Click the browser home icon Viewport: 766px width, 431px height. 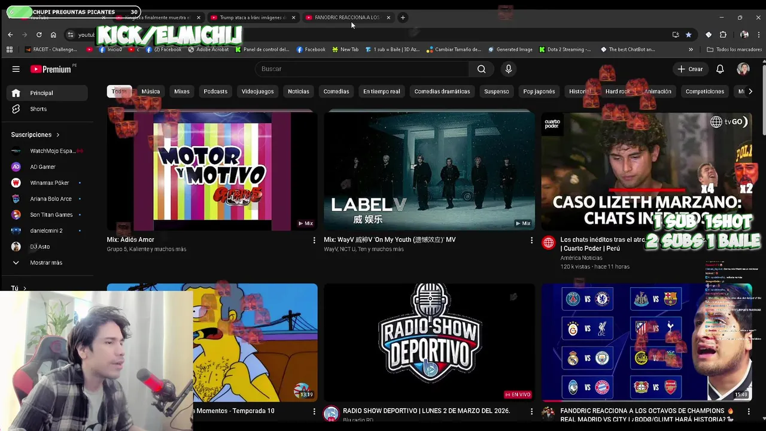(53, 35)
